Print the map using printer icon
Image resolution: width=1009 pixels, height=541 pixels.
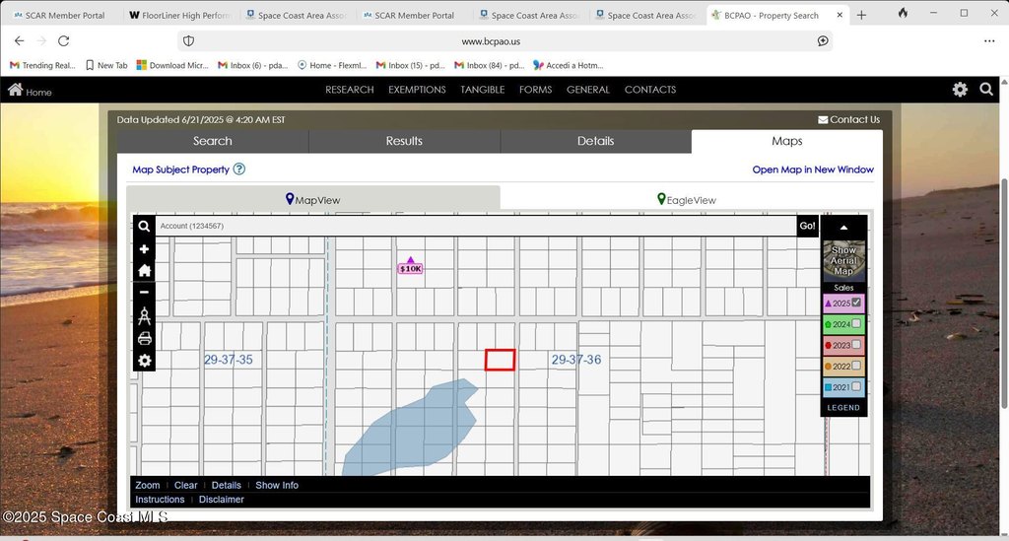pos(145,339)
